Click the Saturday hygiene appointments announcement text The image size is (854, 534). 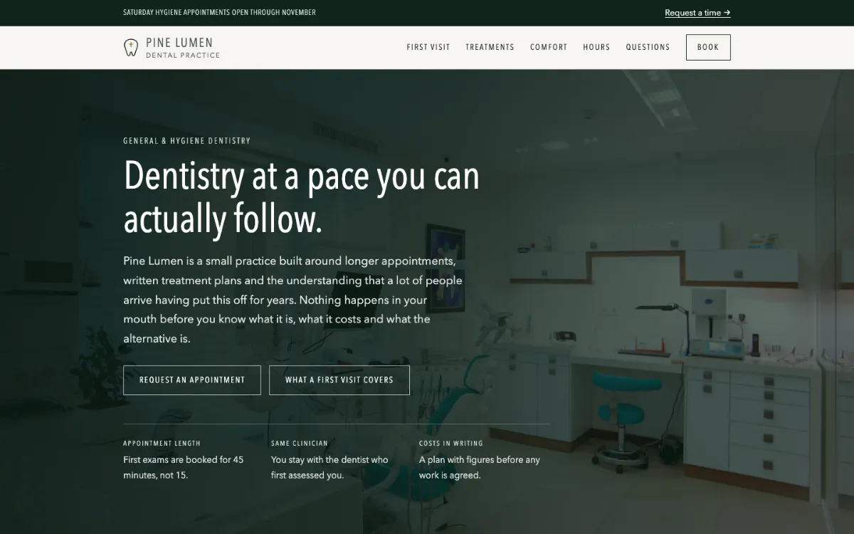(x=219, y=13)
